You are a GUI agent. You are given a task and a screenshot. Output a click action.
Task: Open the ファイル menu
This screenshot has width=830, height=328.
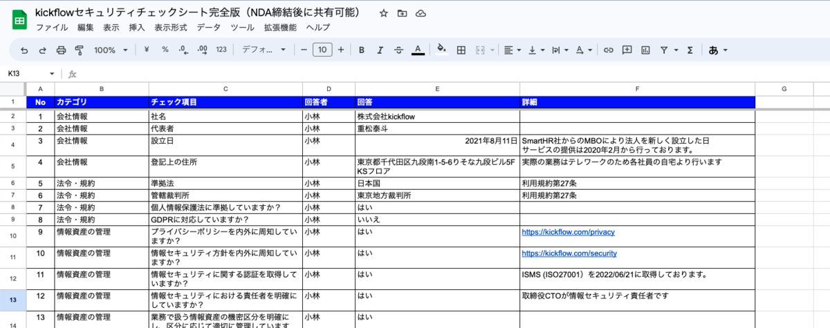pyautogui.click(x=52, y=28)
